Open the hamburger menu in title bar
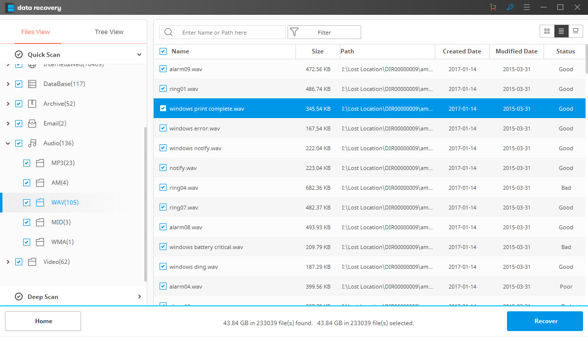This screenshot has width=588, height=337. point(527,7)
